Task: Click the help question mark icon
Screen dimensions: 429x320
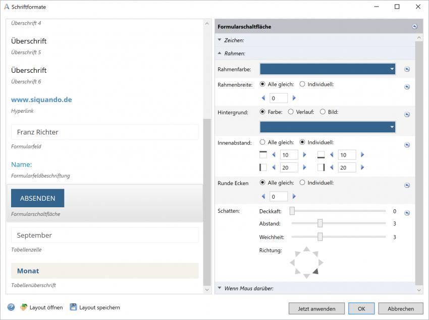Action: coord(11,307)
